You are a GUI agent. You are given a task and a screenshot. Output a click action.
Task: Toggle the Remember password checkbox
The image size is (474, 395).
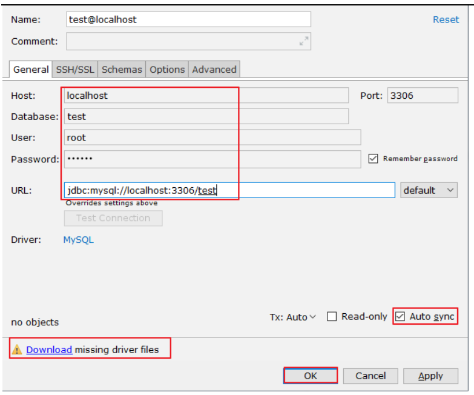click(373, 159)
